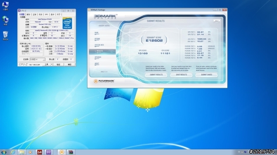Click the Submit Results heading text

click(156, 21)
